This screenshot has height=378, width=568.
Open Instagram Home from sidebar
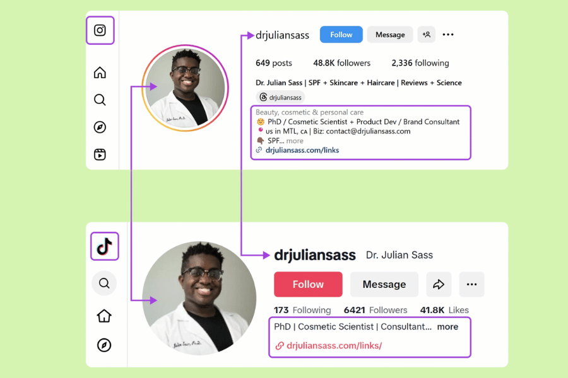point(100,72)
